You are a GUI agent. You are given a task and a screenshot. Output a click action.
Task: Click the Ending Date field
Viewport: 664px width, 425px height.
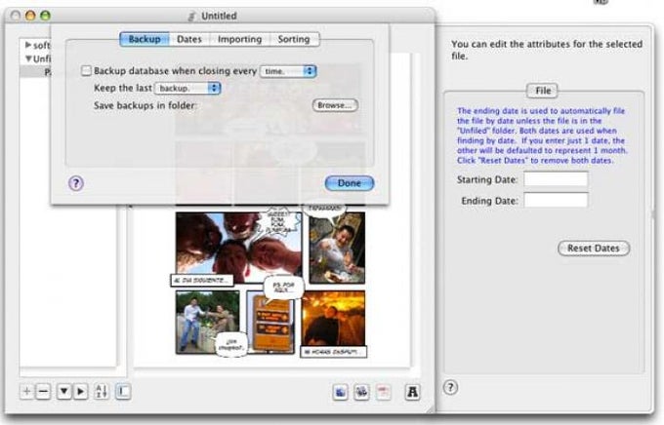(556, 200)
